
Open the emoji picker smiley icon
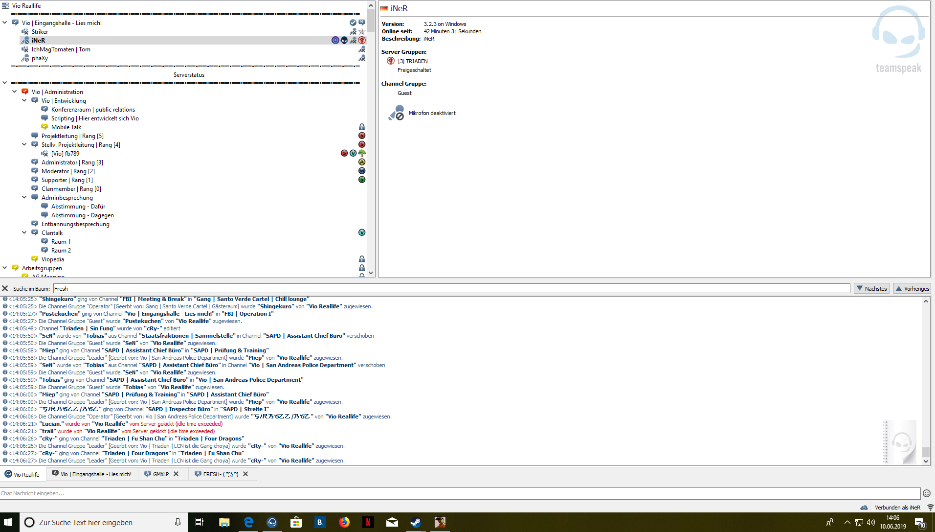[926, 493]
